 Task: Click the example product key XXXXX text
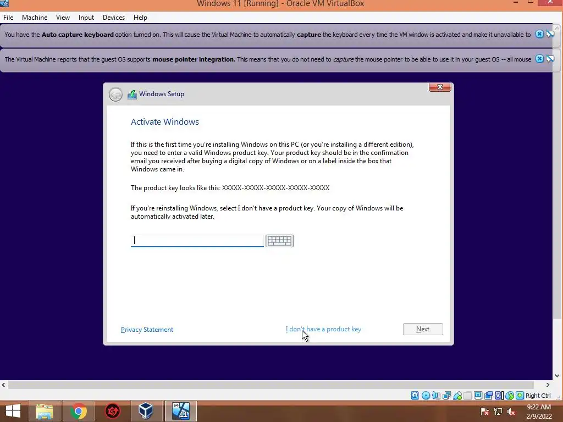276,188
